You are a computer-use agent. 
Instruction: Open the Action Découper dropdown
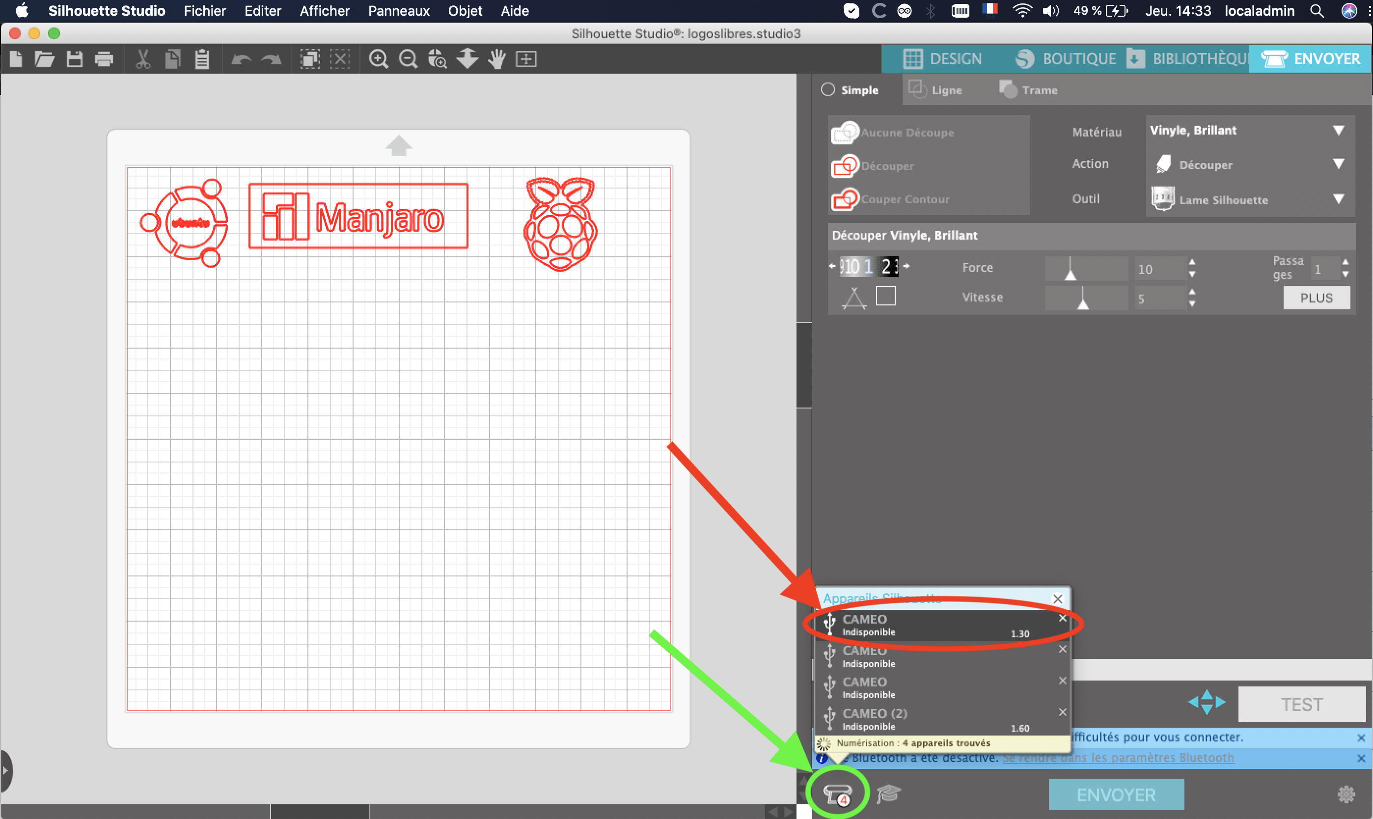[1249, 164]
